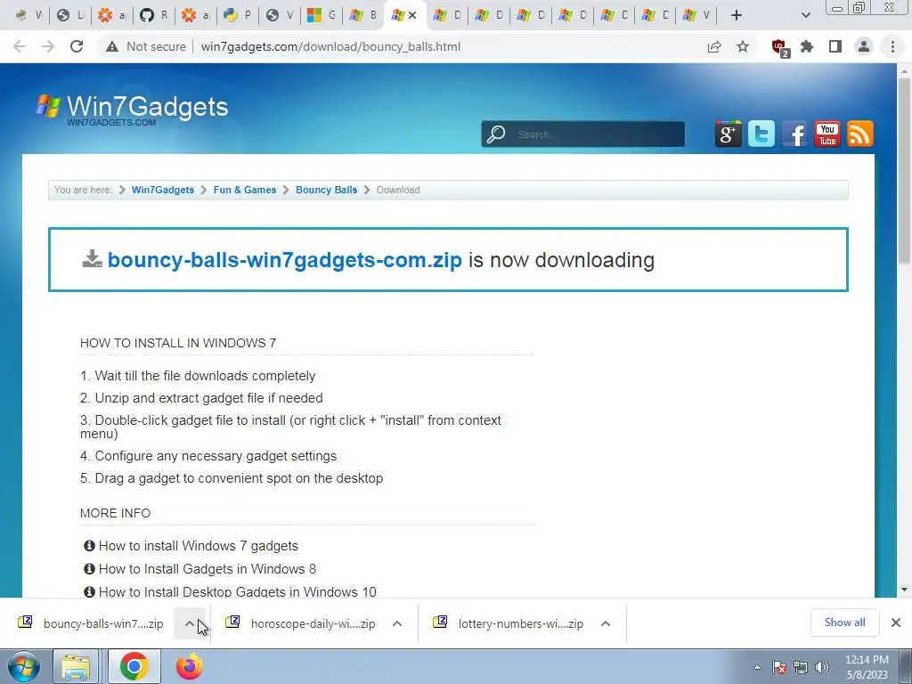Image resolution: width=912 pixels, height=684 pixels.
Task: Reload the current page
Action: (x=77, y=46)
